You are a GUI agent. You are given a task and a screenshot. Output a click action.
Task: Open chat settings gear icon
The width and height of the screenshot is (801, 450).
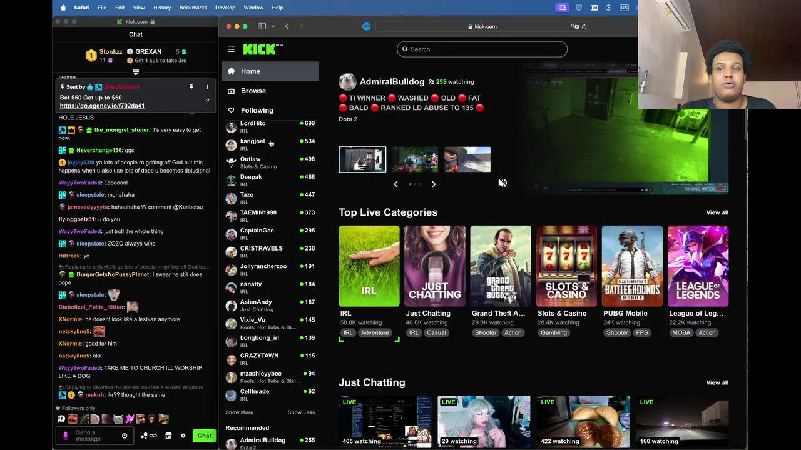[x=183, y=436]
